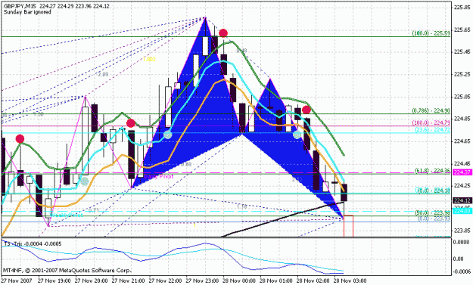Click the 'Sunday Bar ignored' label
The height and width of the screenshot is (285, 473).
27,12
